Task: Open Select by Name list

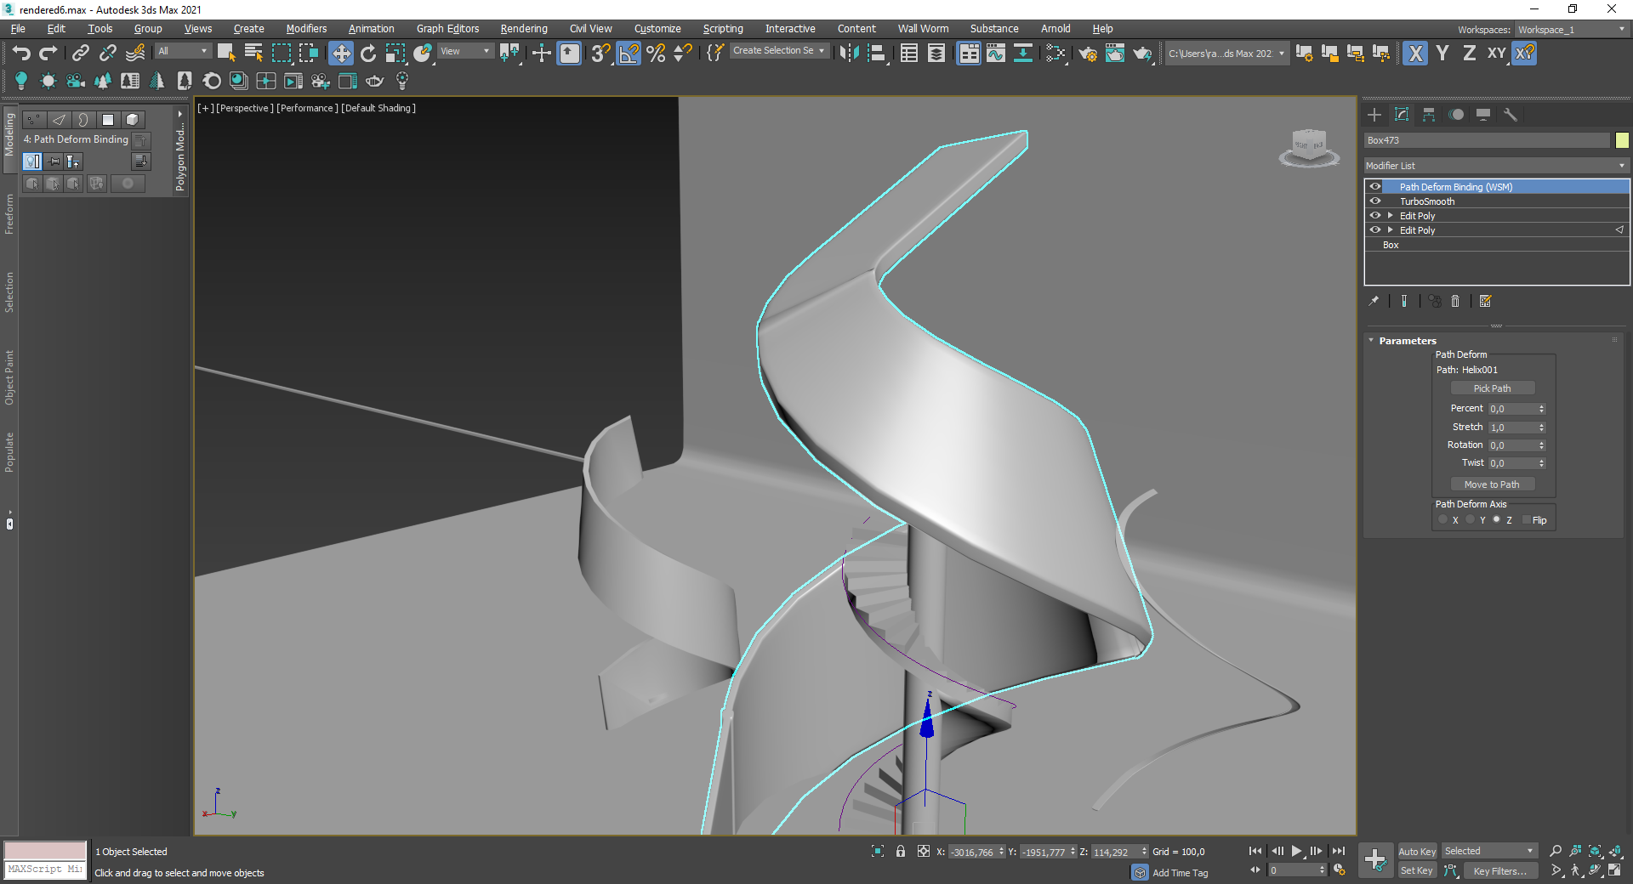Action: tap(253, 54)
